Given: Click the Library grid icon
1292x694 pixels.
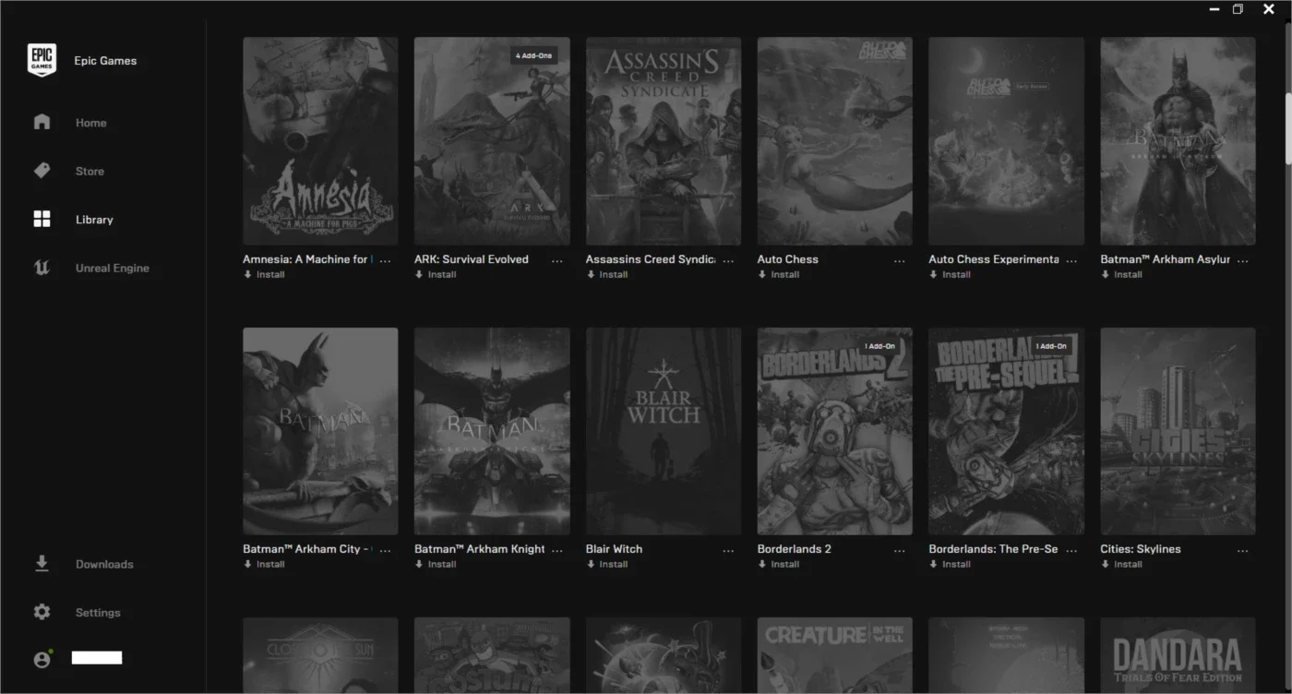Looking at the screenshot, I should coord(42,219).
